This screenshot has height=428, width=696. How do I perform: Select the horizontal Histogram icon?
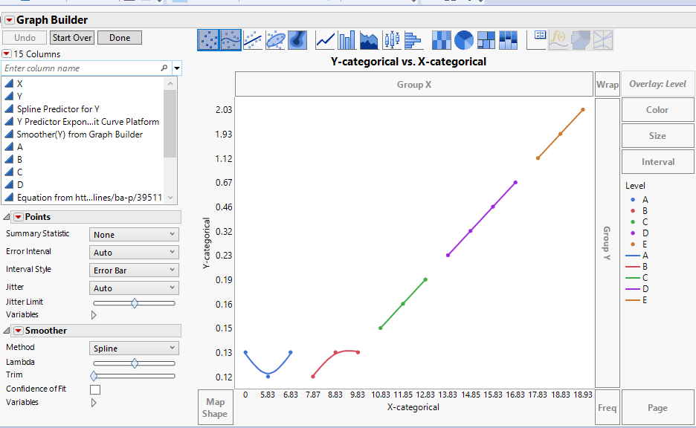coord(413,40)
